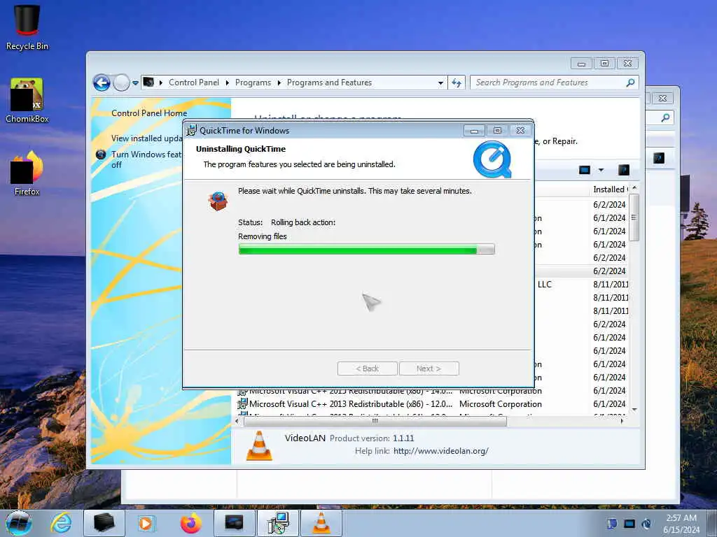Open Windows Media Player from the taskbar

(x=147, y=523)
